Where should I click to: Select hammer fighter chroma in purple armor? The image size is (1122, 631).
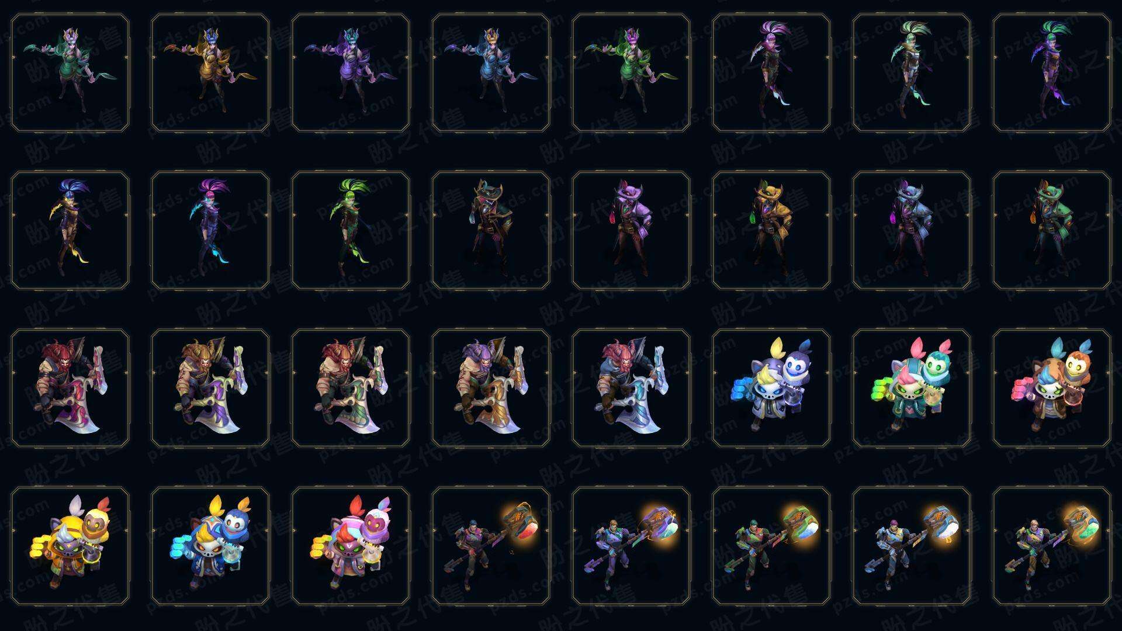(x=631, y=546)
